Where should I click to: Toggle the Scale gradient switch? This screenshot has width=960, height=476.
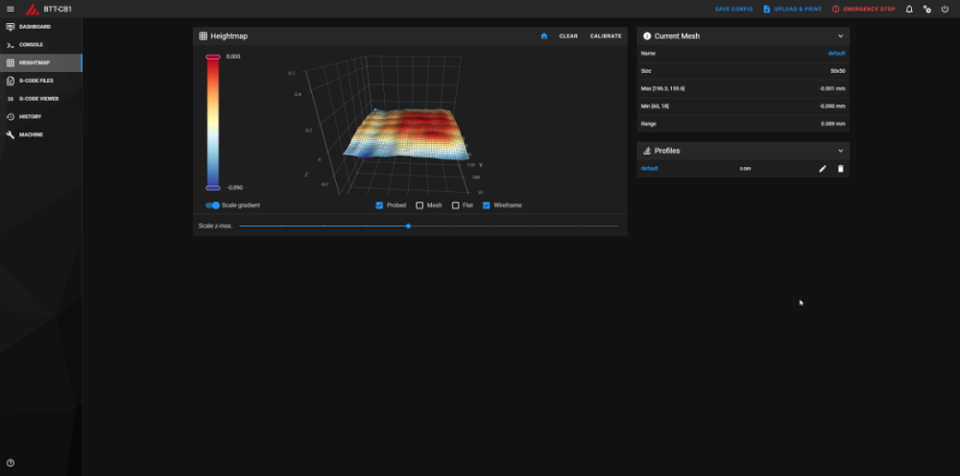(212, 205)
